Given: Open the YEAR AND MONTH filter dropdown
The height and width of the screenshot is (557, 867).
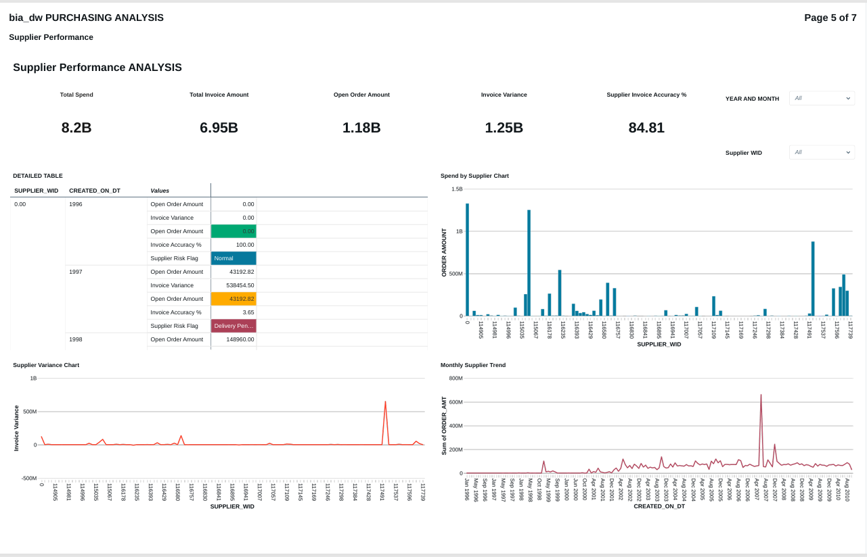Looking at the screenshot, I should coord(822,99).
